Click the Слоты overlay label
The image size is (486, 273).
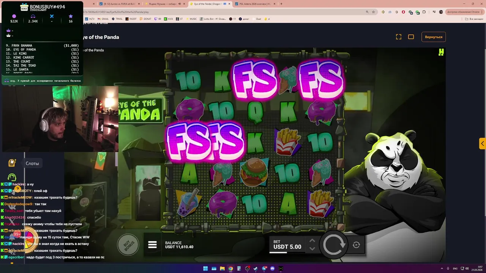[32, 163]
